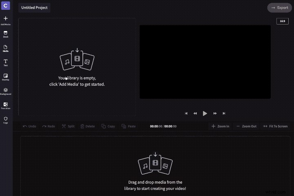Select the Split scissors tool
The image size is (294, 196).
pyautogui.click(x=68, y=126)
